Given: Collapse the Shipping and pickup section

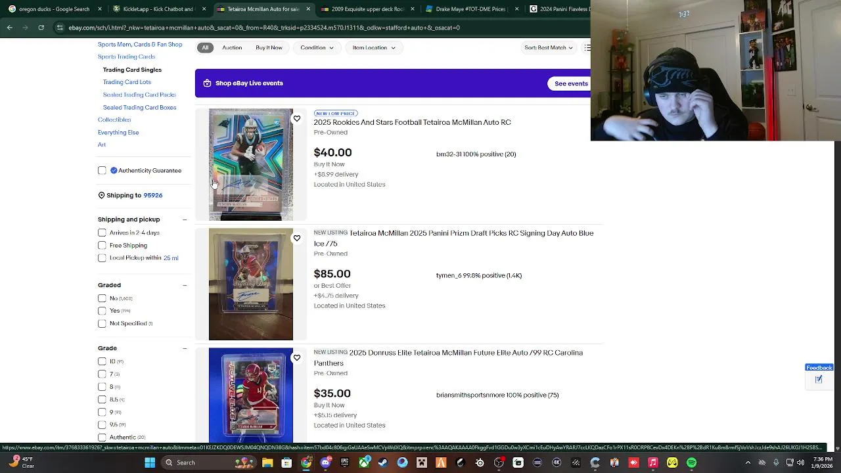Looking at the screenshot, I should coord(185,219).
